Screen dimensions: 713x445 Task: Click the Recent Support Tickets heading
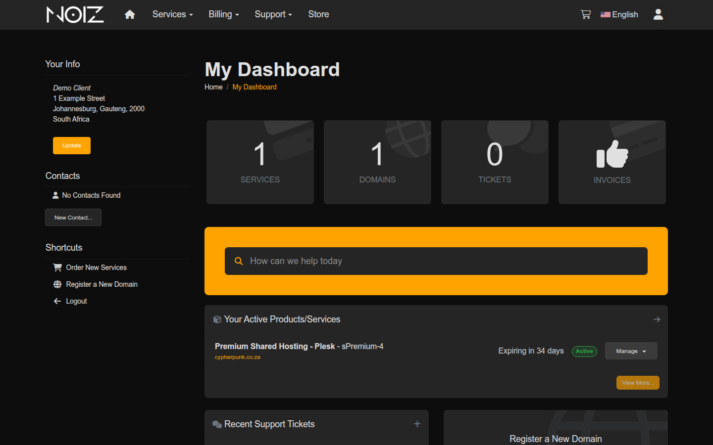(x=269, y=424)
